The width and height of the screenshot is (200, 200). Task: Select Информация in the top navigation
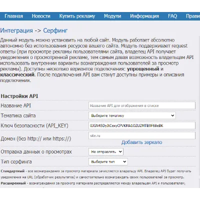(x=144, y=16)
